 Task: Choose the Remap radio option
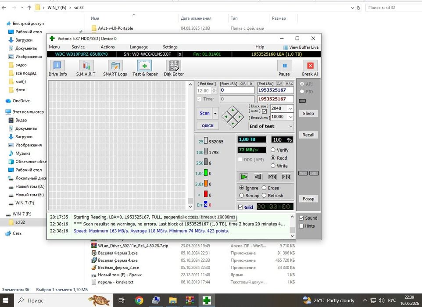pyautogui.click(x=241, y=196)
